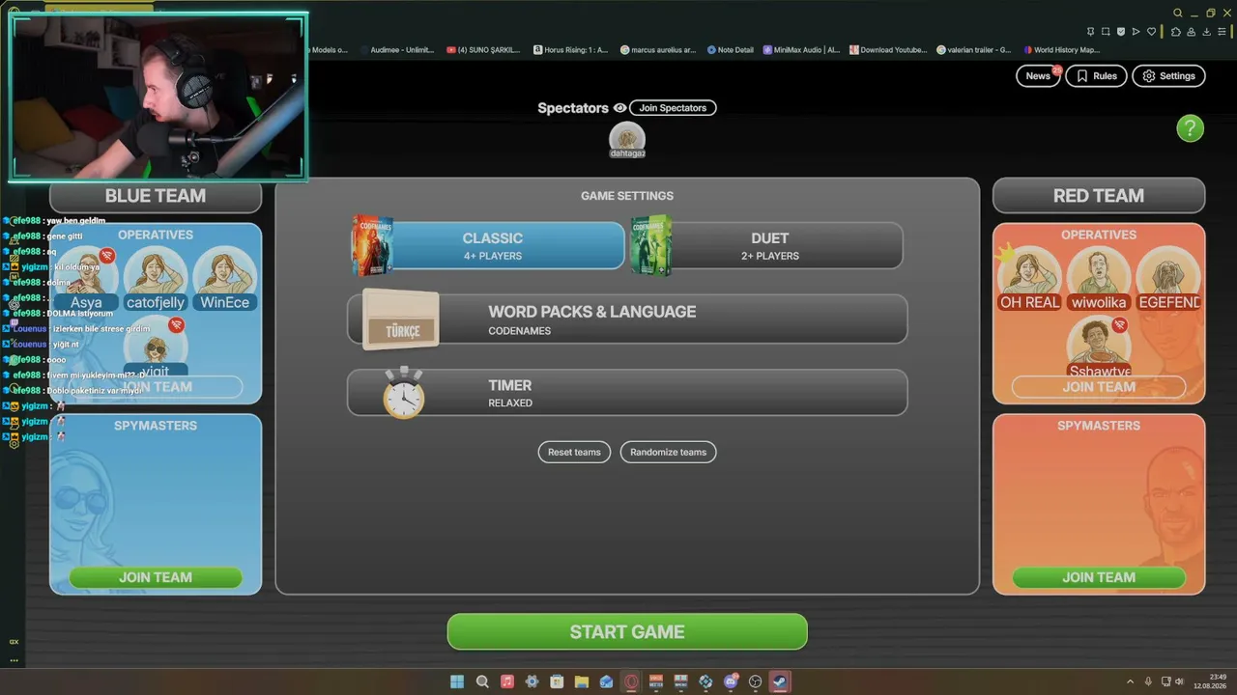This screenshot has height=695, width=1237.
Task: Open the game Settings button
Action: [x=1168, y=76]
